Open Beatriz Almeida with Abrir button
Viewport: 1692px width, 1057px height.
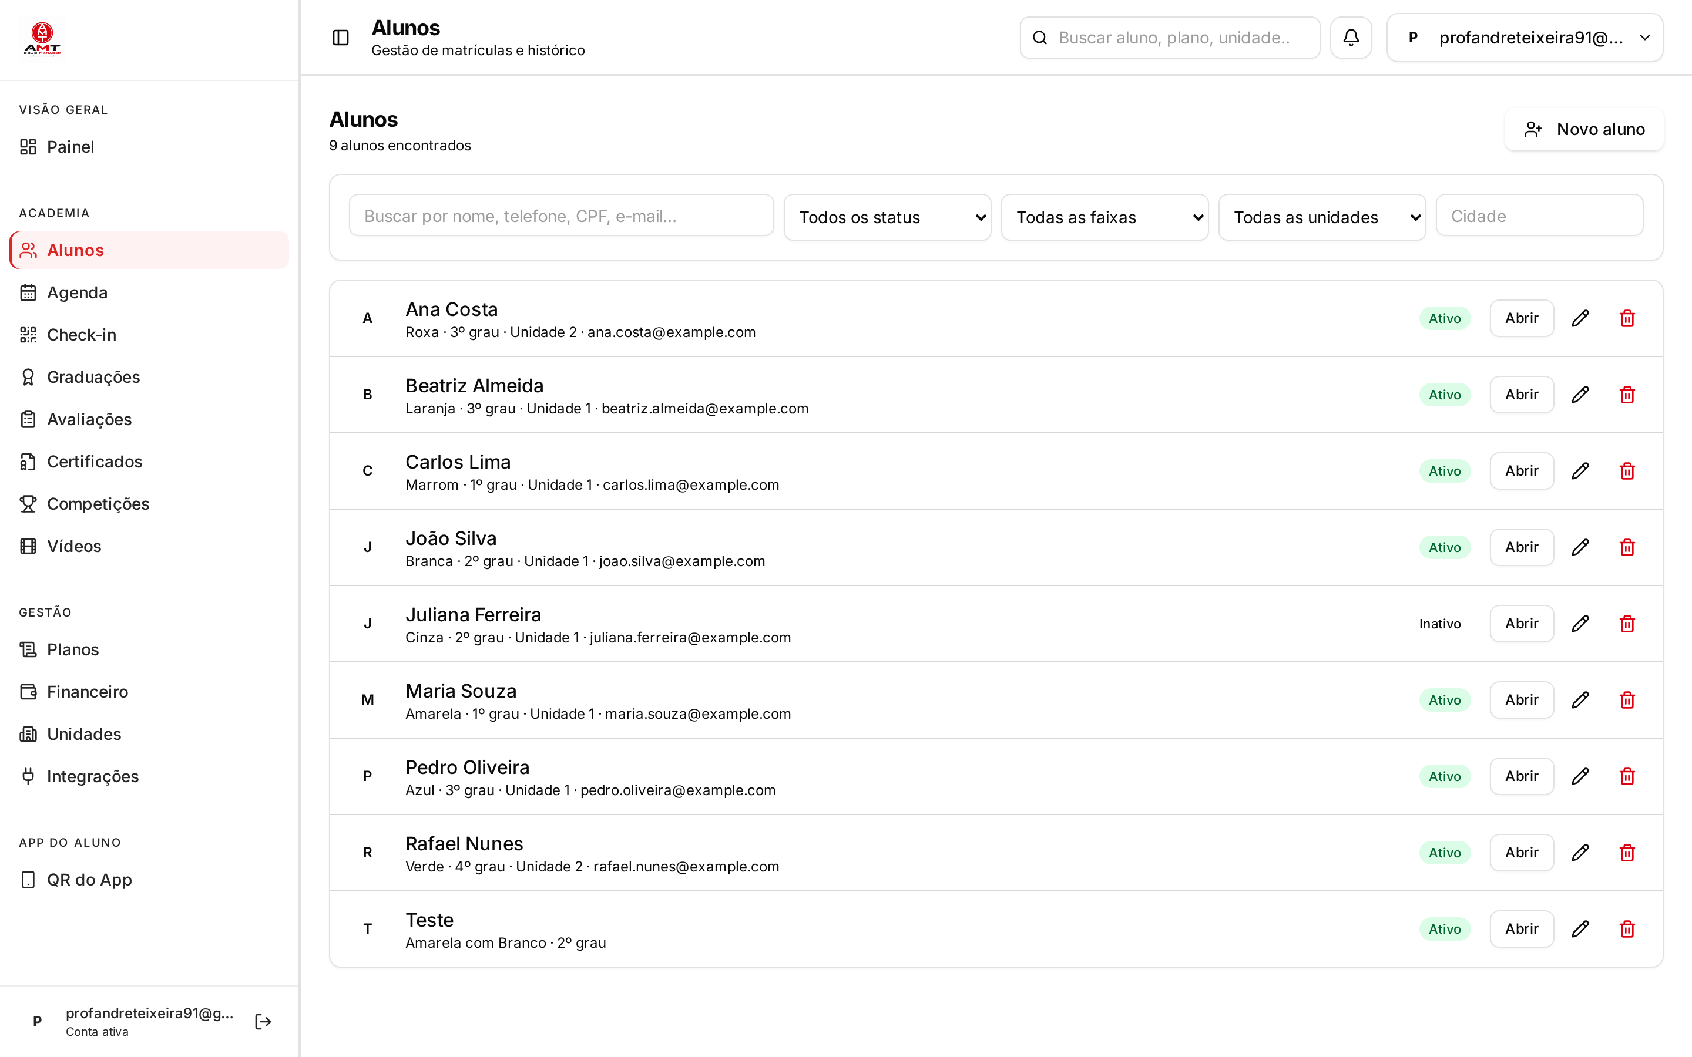(1522, 394)
